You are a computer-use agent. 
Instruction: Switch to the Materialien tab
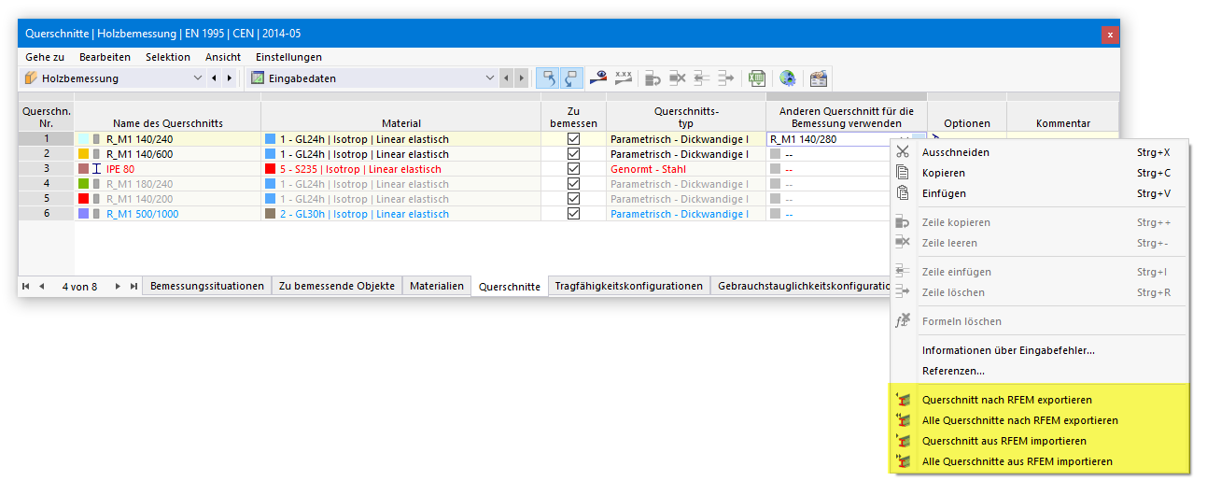click(x=437, y=286)
